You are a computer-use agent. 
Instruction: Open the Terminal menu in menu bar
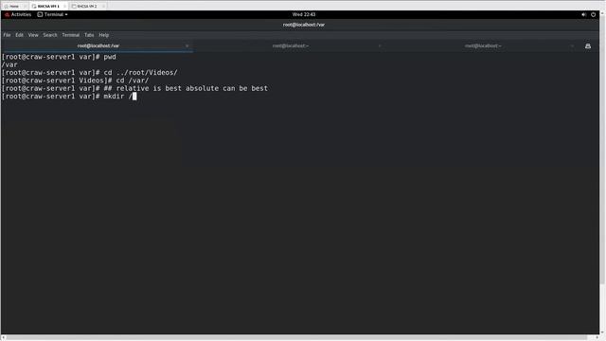pyautogui.click(x=71, y=35)
